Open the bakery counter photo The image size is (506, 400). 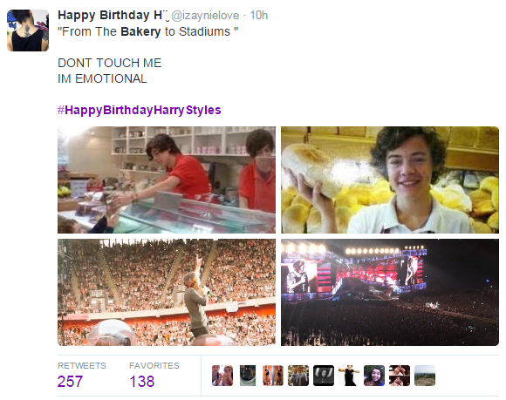click(167, 180)
